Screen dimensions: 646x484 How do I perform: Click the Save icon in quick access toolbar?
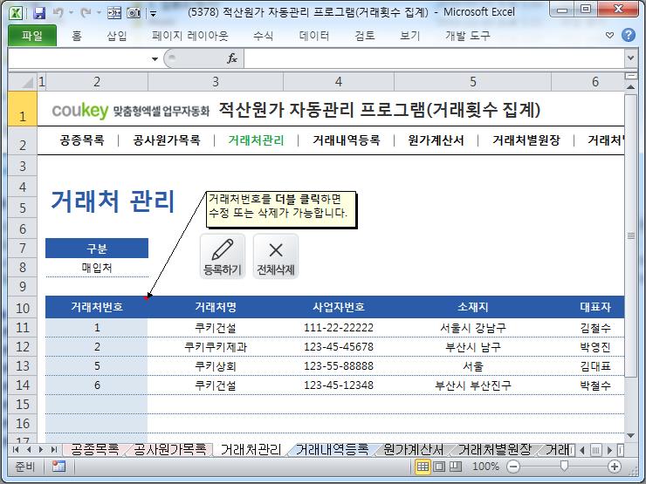coord(39,12)
